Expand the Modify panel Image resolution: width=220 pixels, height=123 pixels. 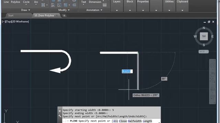click(64, 10)
